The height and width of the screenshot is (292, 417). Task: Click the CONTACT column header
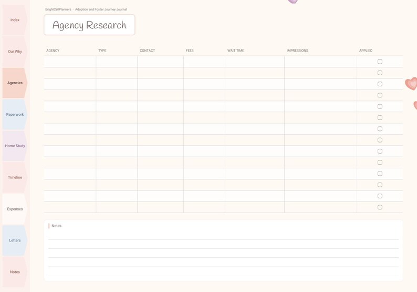tap(148, 51)
